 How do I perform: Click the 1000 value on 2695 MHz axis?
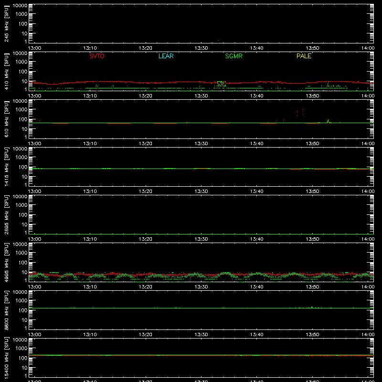tap(21, 205)
